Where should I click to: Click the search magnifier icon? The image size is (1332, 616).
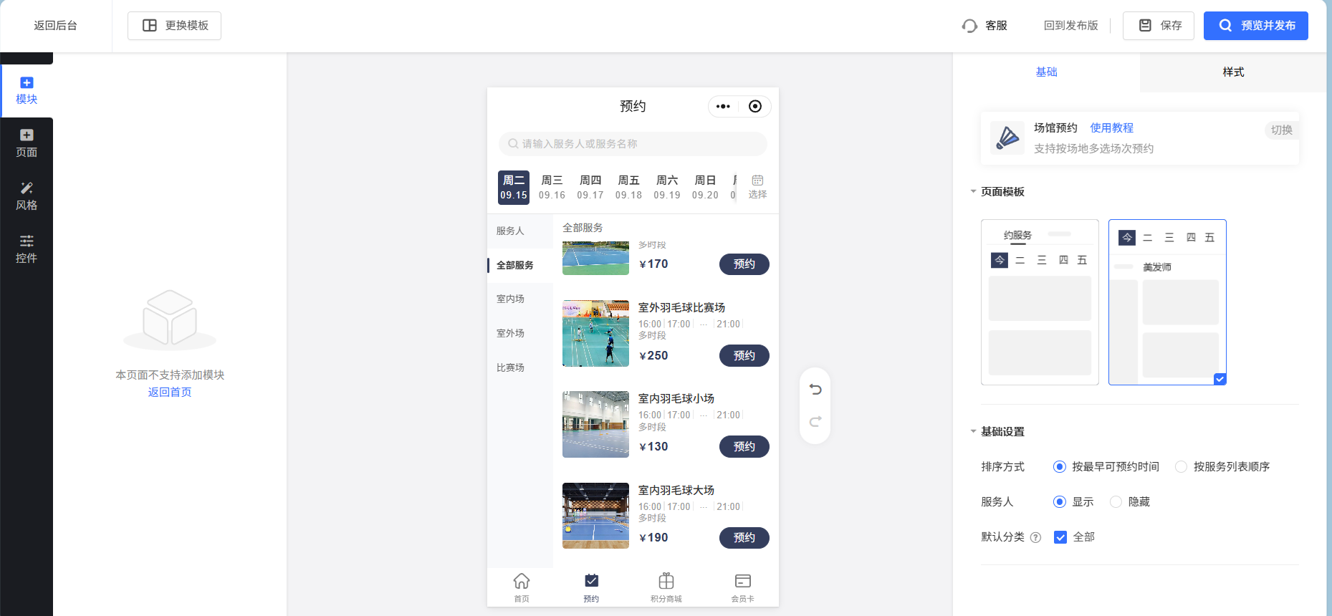[513, 144]
